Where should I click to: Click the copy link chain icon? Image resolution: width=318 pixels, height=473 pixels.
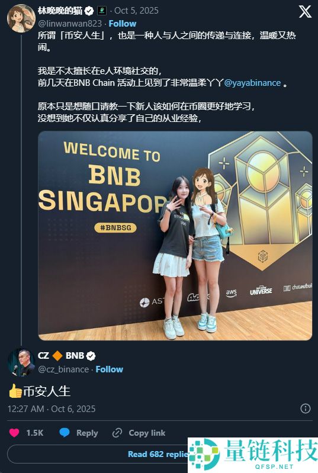tap(117, 433)
